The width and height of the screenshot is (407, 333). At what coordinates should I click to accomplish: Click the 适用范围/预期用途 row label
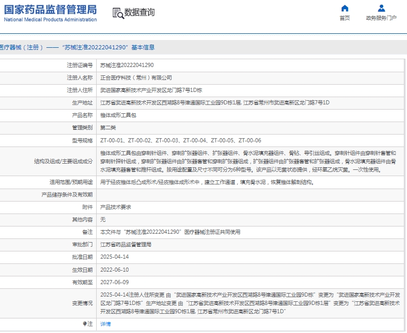(71, 182)
